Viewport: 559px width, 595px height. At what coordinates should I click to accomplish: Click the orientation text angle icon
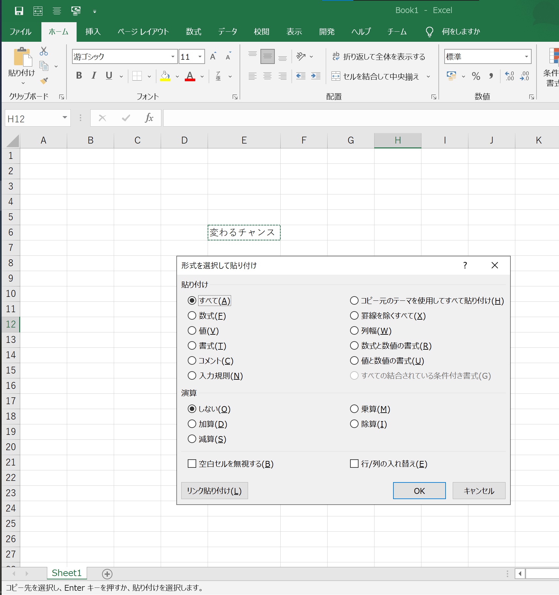pyautogui.click(x=301, y=56)
